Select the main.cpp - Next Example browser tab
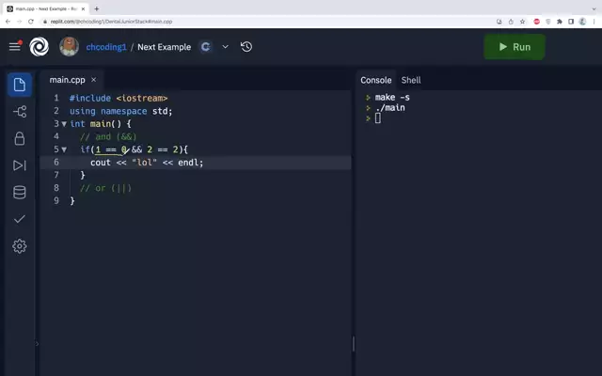The width and height of the screenshot is (602, 376). (x=45, y=8)
